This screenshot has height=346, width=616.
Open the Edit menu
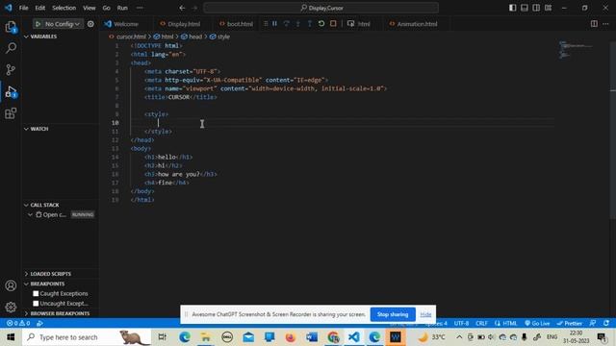pyautogui.click(x=40, y=8)
